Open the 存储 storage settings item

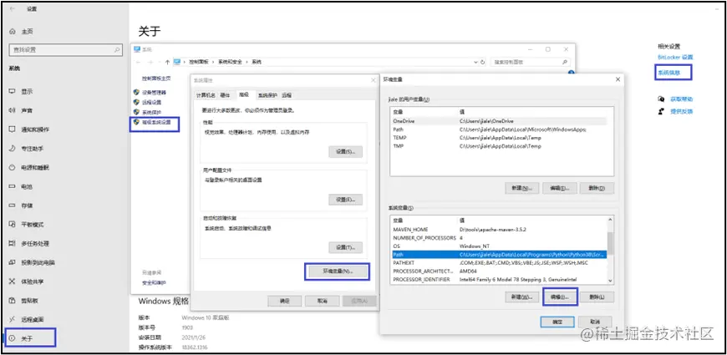22,205
